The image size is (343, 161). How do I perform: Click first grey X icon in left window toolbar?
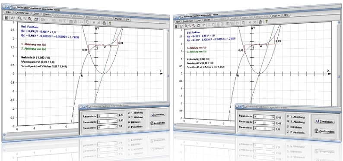(94, 22)
